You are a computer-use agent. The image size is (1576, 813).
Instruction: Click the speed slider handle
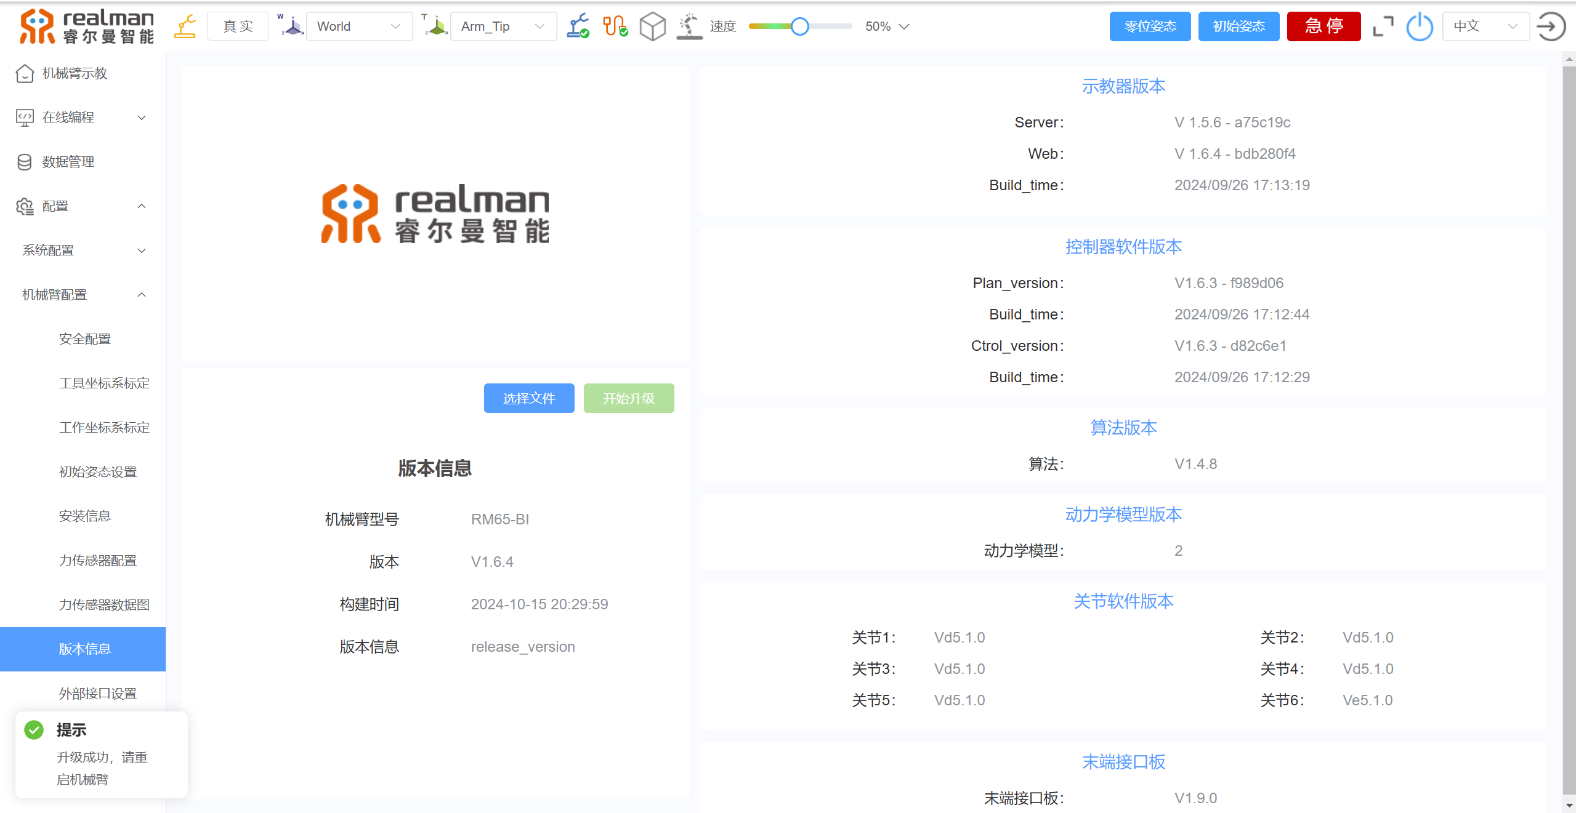tap(799, 26)
